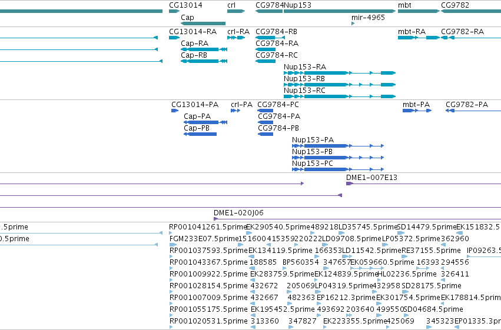501x330 pixels.
Task: Click the EK124839.5prime EST label
Action: pos(346,274)
